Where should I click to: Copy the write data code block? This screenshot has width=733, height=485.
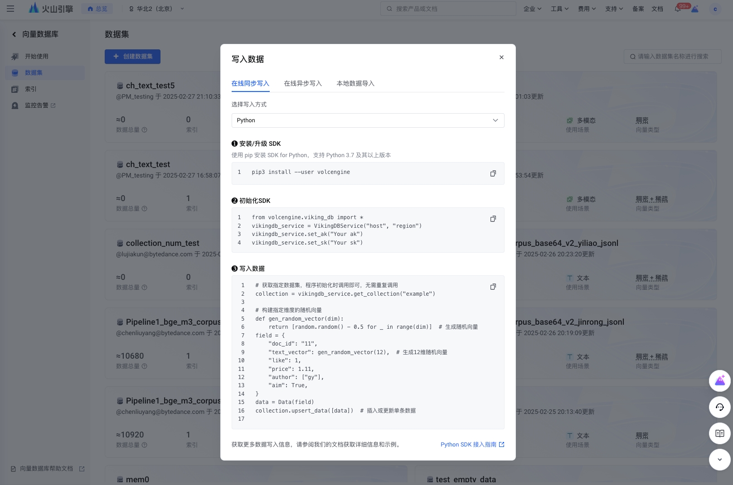coord(493,287)
